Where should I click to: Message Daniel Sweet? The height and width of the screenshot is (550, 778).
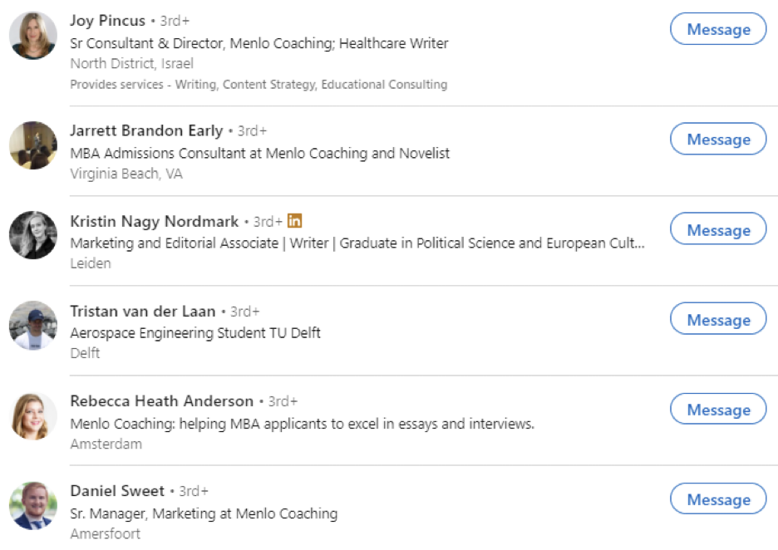pyautogui.click(x=718, y=499)
